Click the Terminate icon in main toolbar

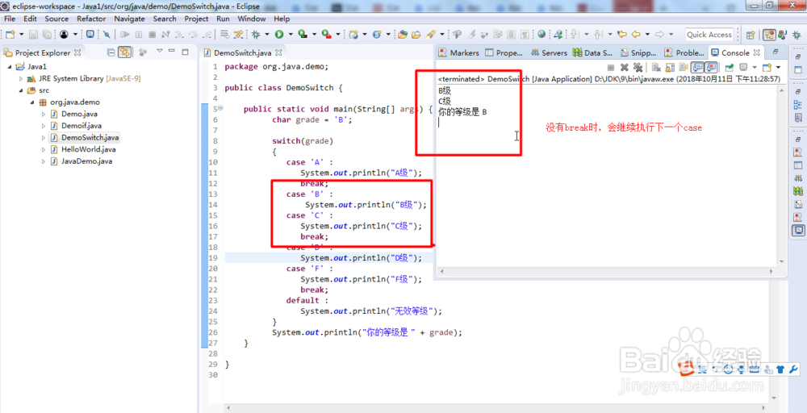(x=152, y=35)
